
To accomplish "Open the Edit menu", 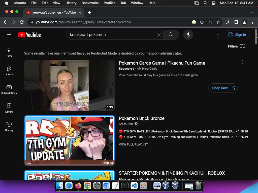I will (45, 3).
